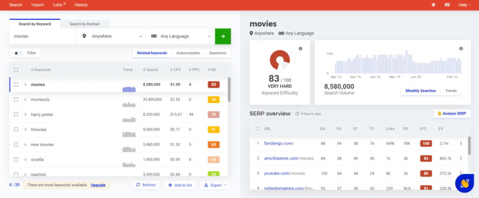Star the new movies keyword

[25, 145]
